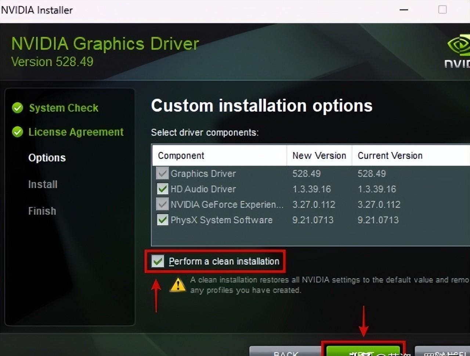The width and height of the screenshot is (470, 356).
Task: Click PhysX current version 9.21.0713
Action: point(378,220)
